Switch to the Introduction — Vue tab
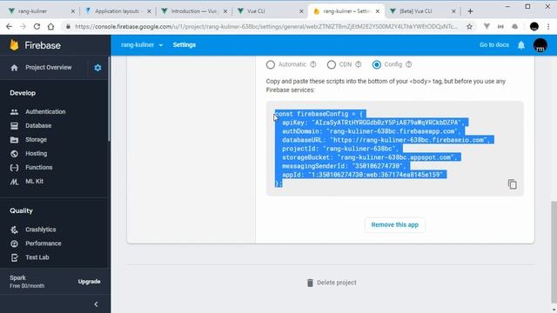The image size is (557, 313). [x=193, y=11]
